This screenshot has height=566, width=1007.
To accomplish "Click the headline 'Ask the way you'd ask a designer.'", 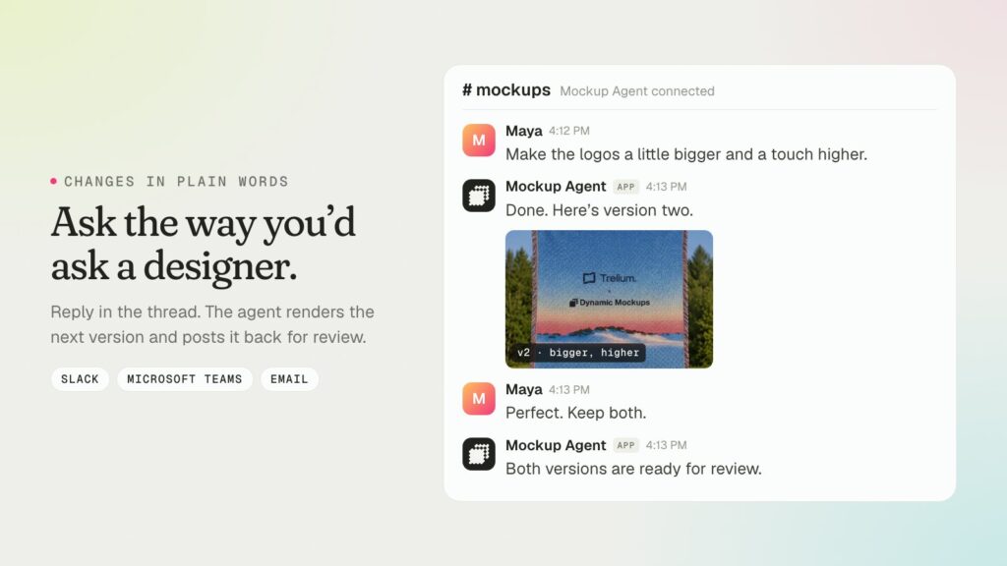I will coord(203,244).
